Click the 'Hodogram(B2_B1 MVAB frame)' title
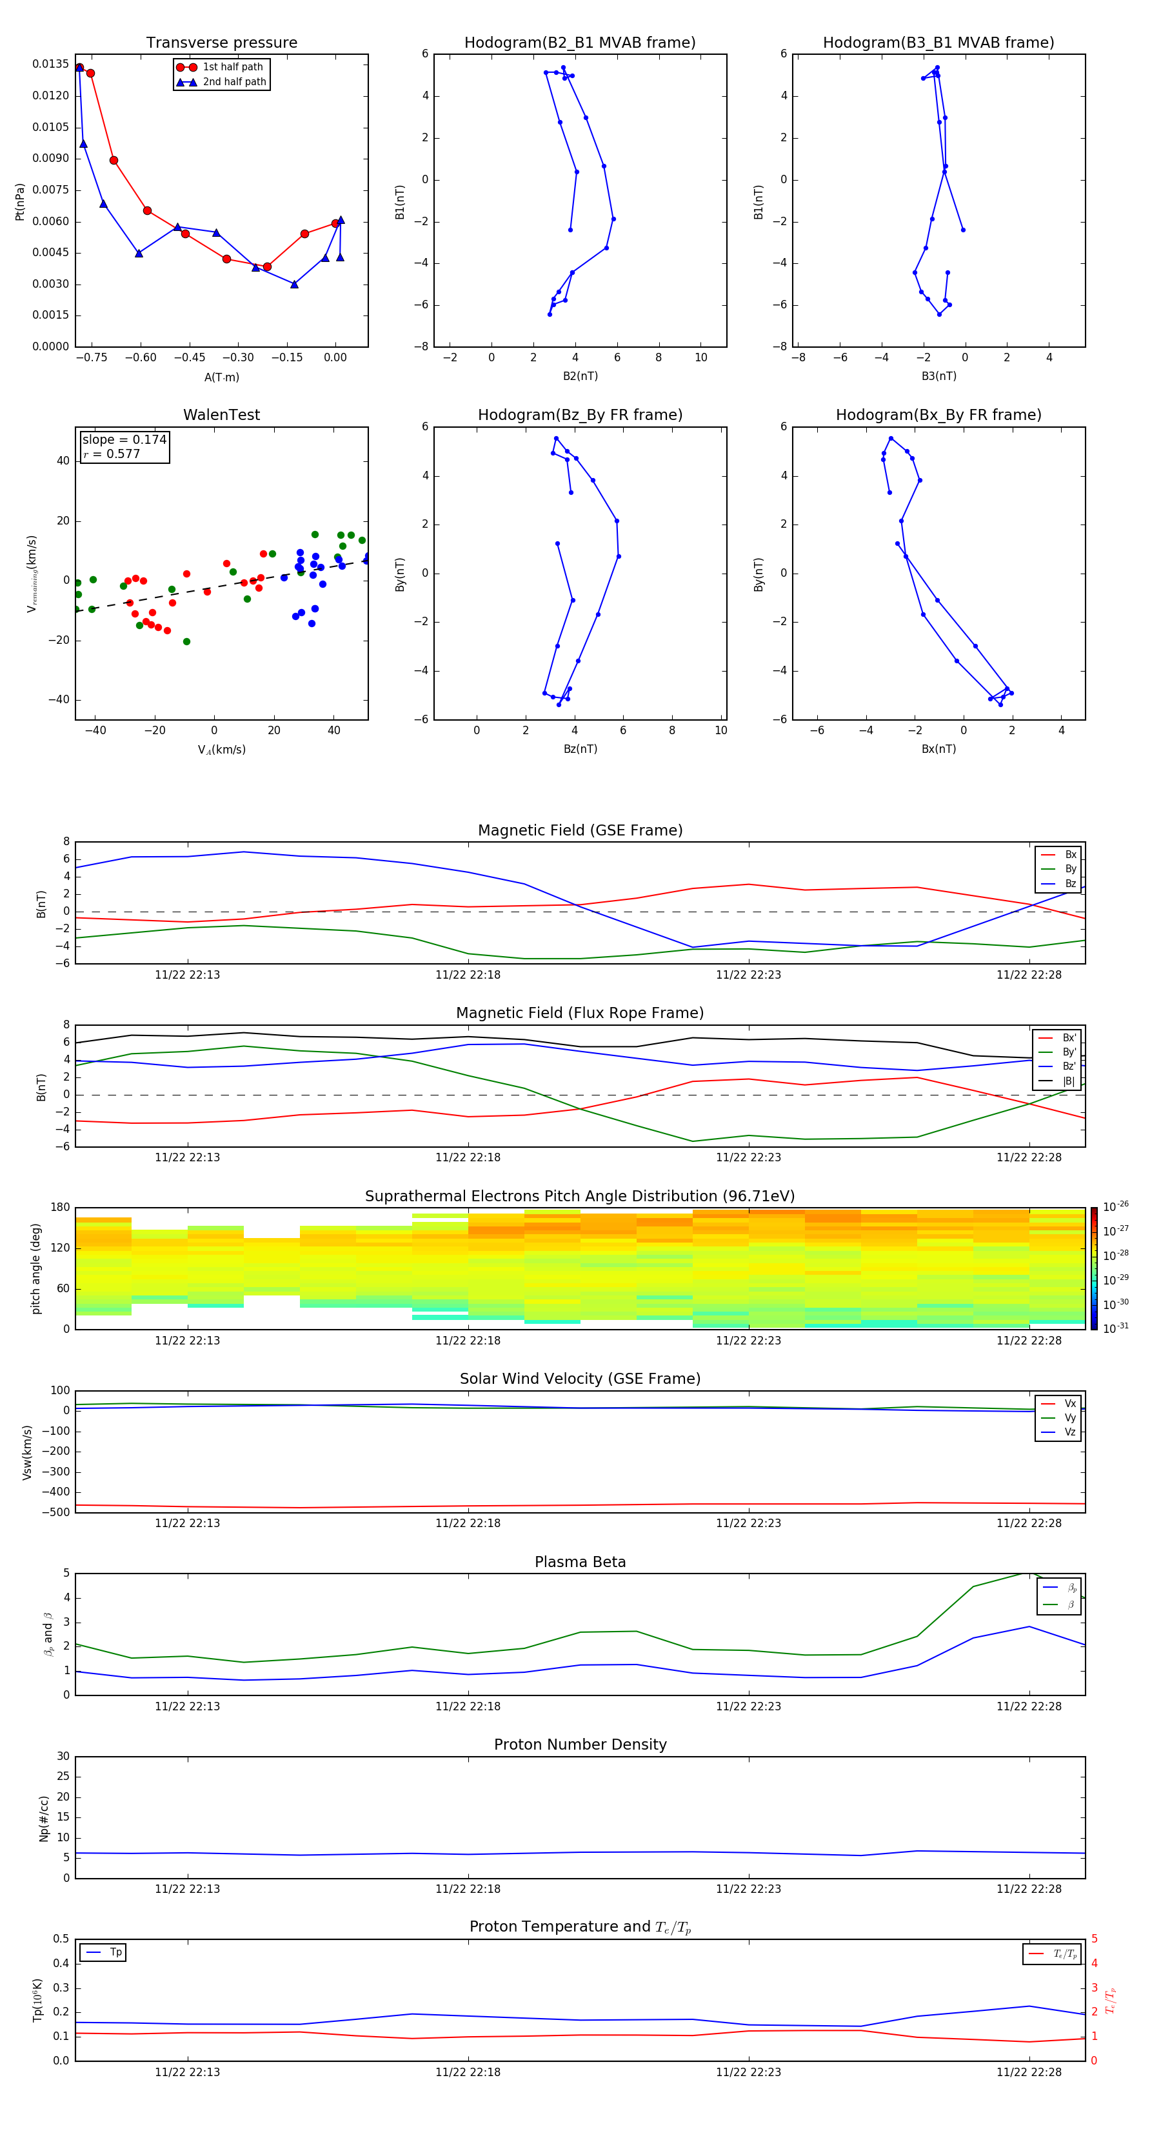 (x=580, y=43)
